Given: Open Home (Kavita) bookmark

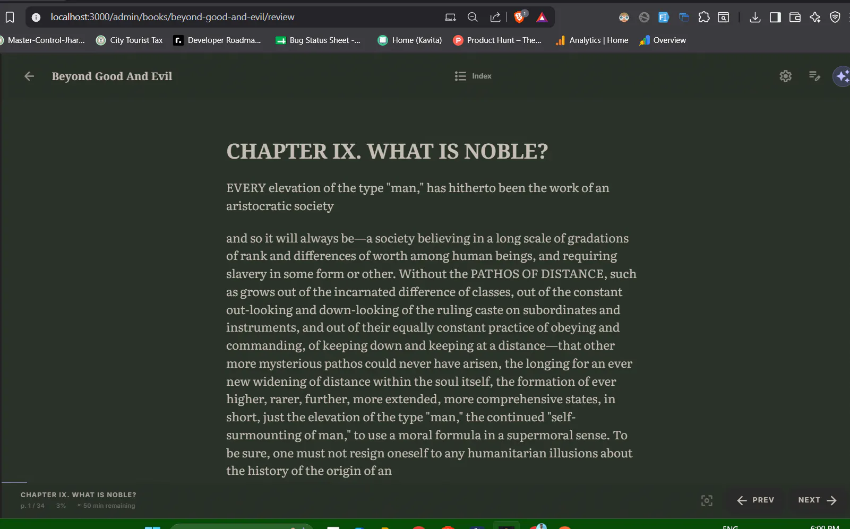Looking at the screenshot, I should [409, 40].
